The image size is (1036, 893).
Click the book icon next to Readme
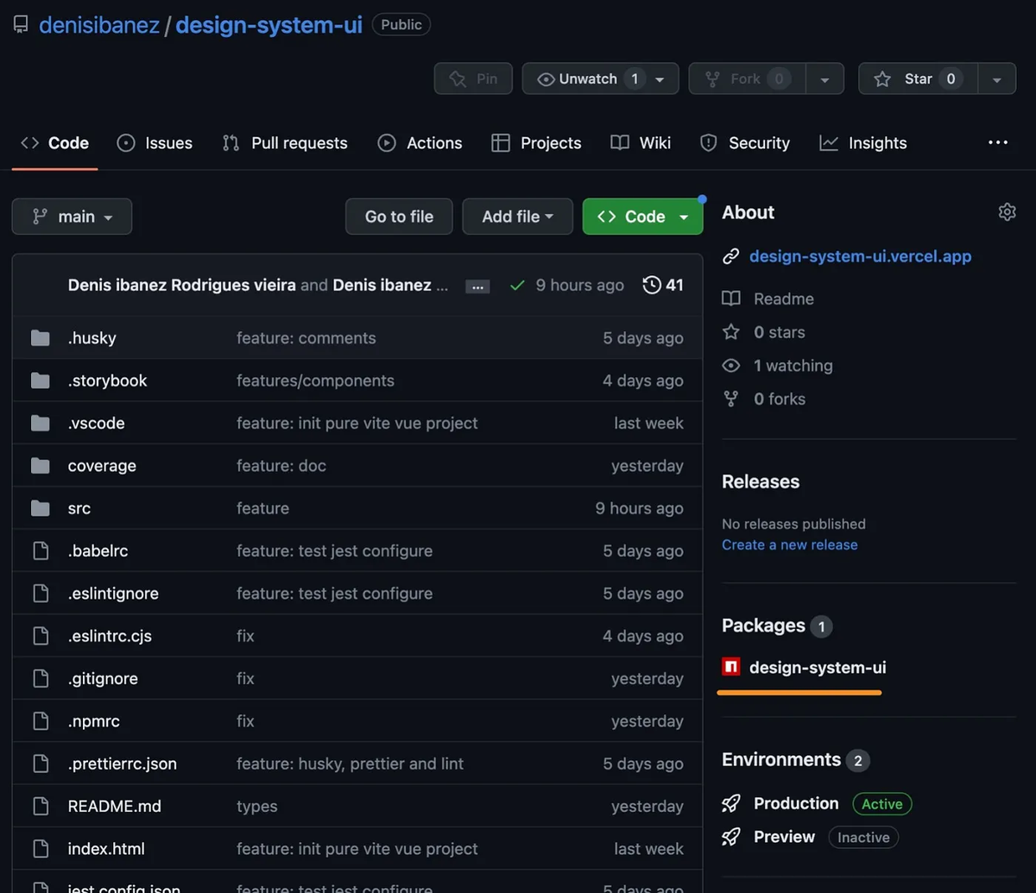[x=731, y=299]
